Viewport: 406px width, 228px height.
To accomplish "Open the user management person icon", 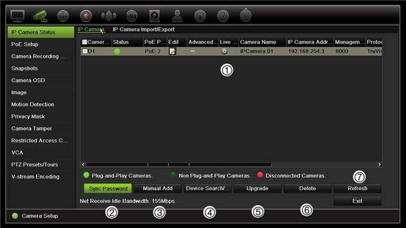I will point(178,16).
